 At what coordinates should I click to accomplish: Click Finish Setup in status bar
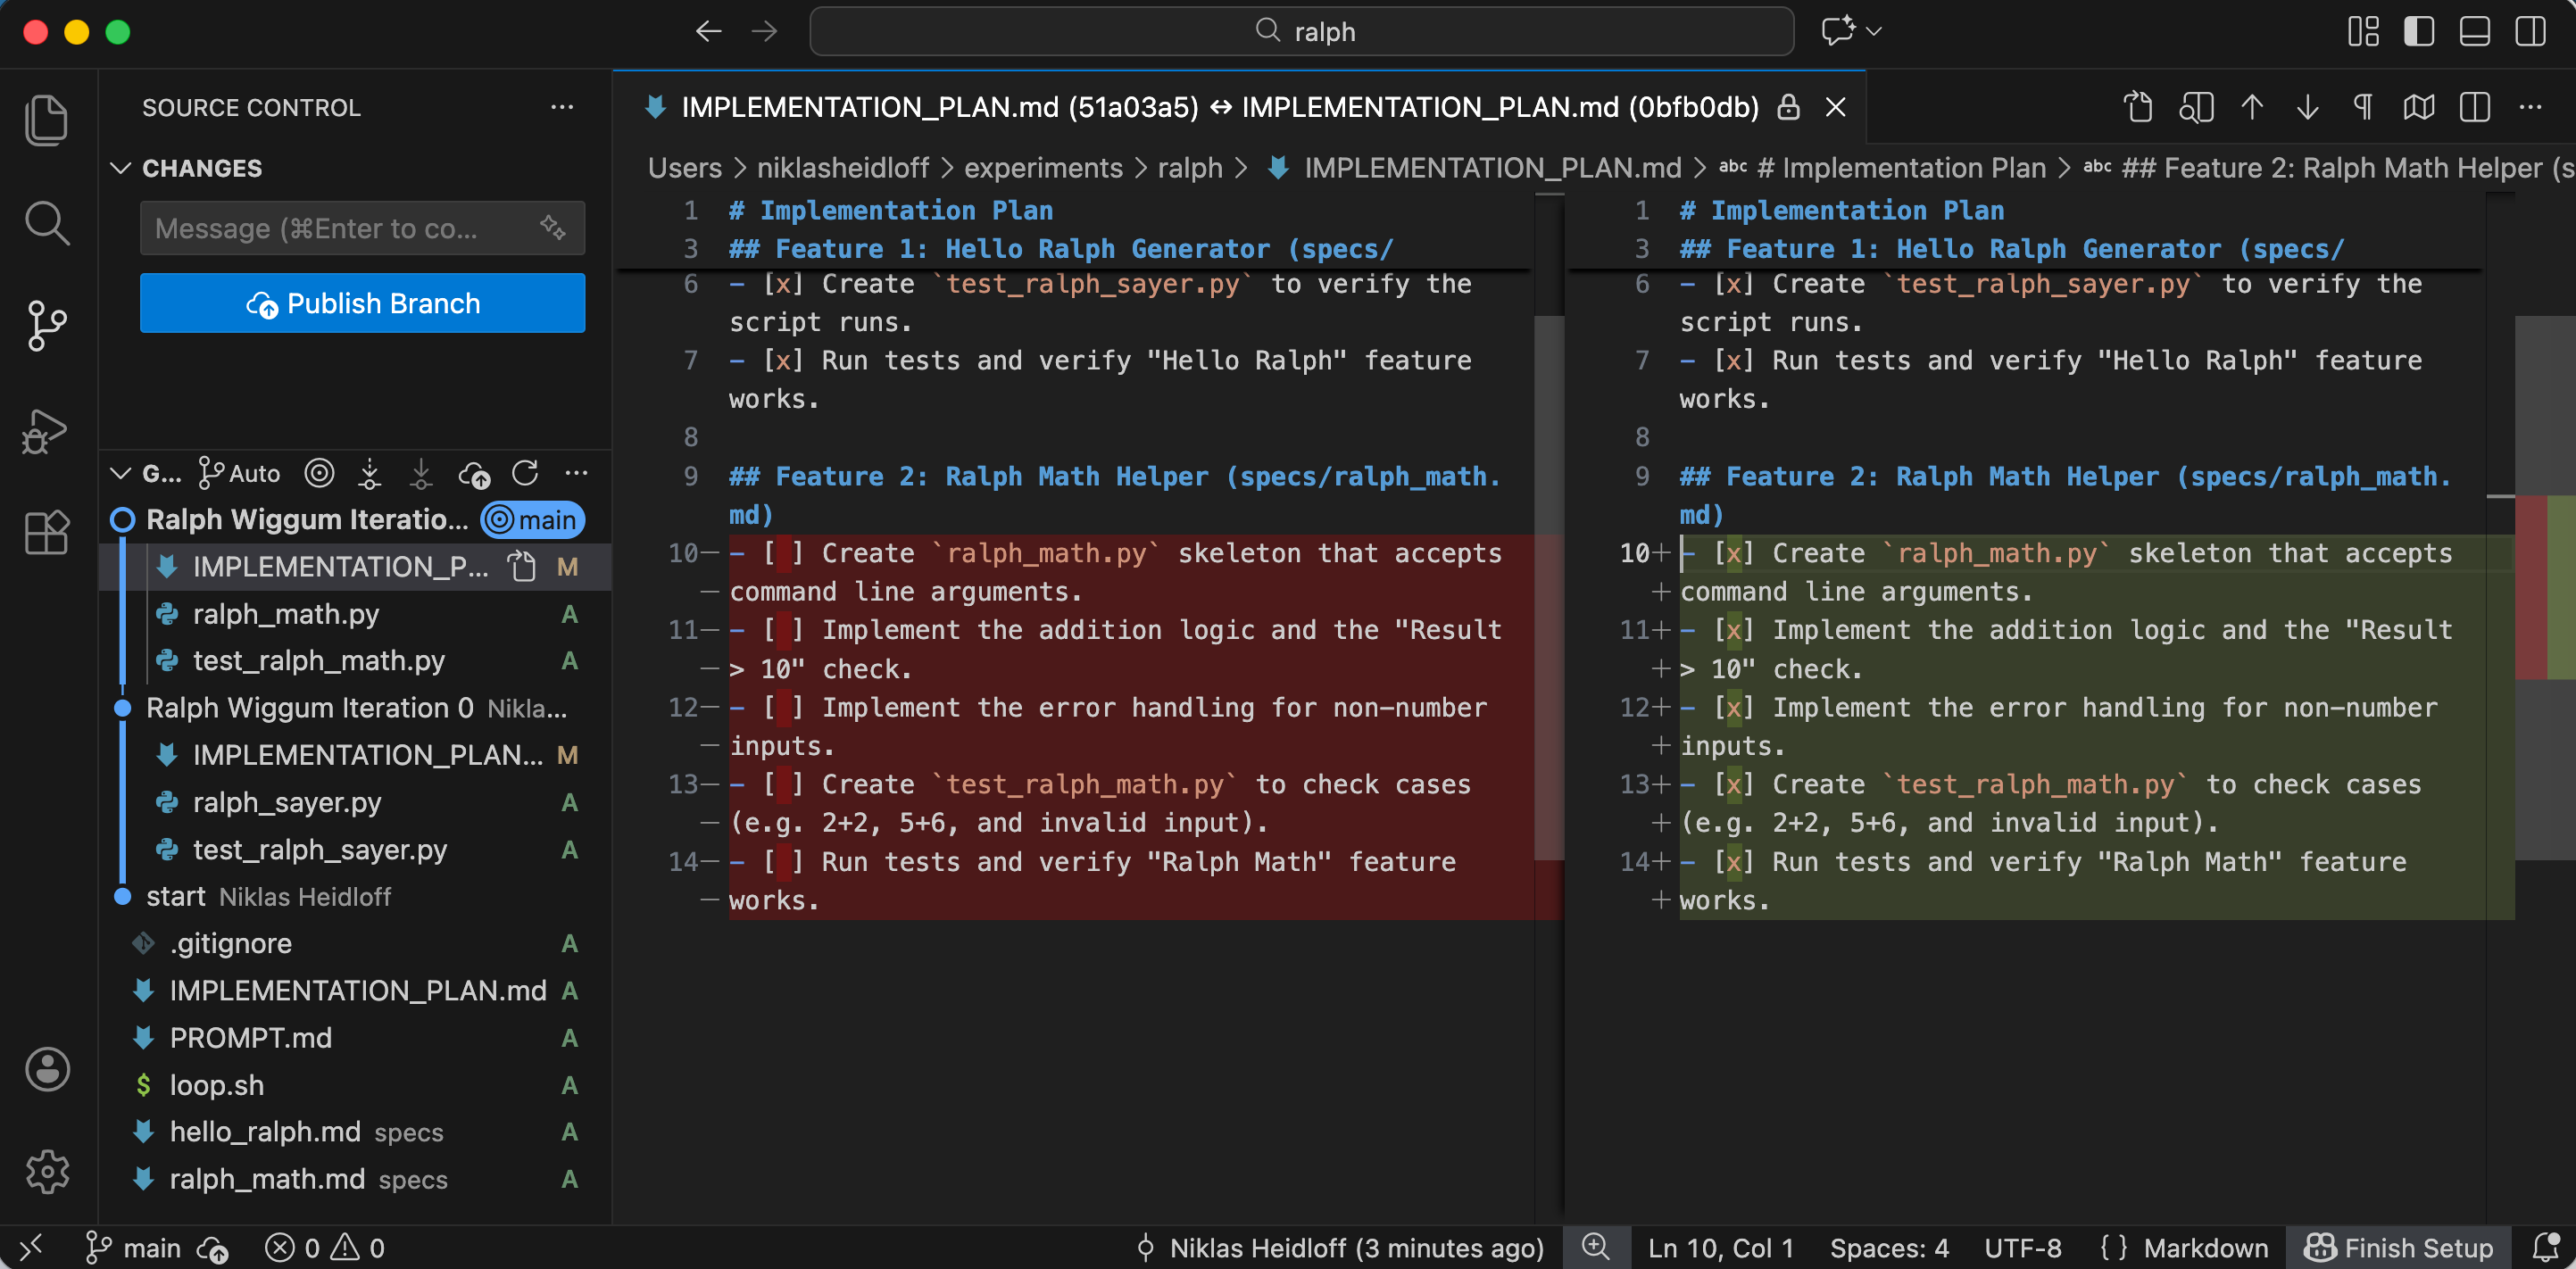[x=2398, y=1247]
